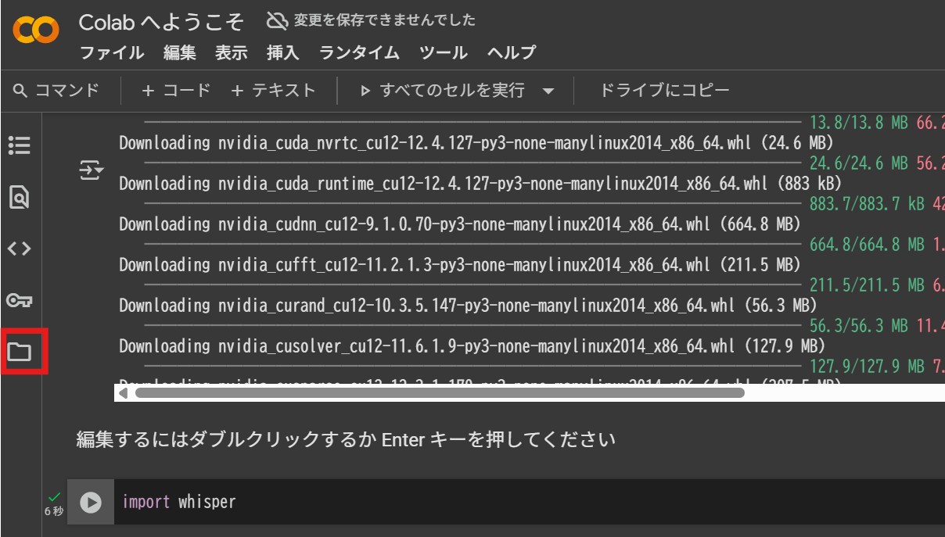Click the 6秒 execution time indicator
The image size is (945, 537).
54,511
